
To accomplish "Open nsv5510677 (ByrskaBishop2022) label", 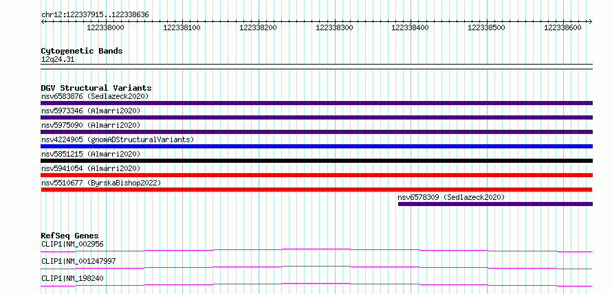I will [101, 183].
